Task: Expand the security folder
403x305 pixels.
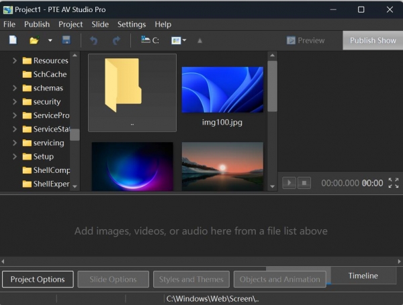Action: tap(15, 102)
